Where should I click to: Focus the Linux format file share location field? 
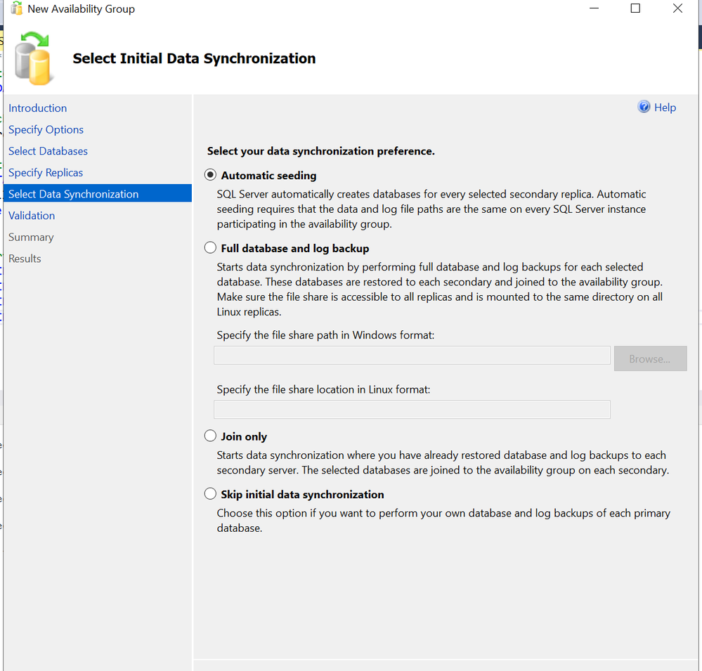click(x=412, y=409)
